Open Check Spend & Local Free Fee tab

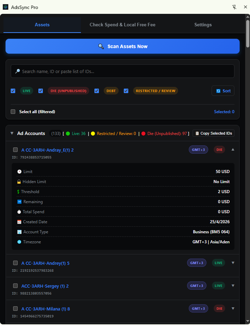click(x=122, y=25)
